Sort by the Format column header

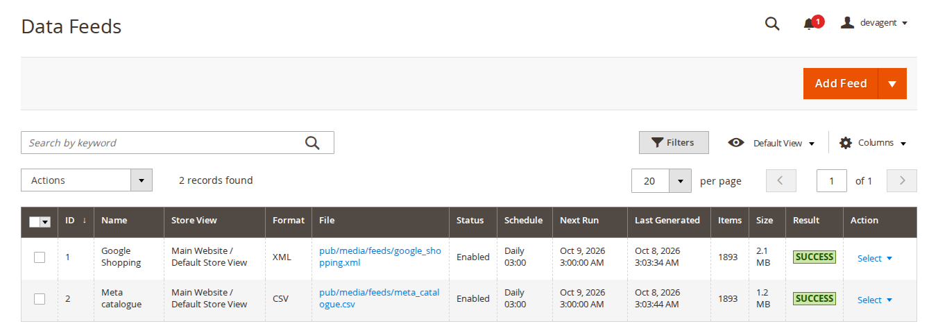[289, 221]
